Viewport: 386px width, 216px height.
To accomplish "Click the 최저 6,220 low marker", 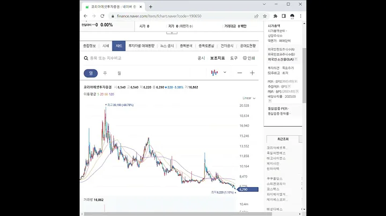I will click(223, 192).
